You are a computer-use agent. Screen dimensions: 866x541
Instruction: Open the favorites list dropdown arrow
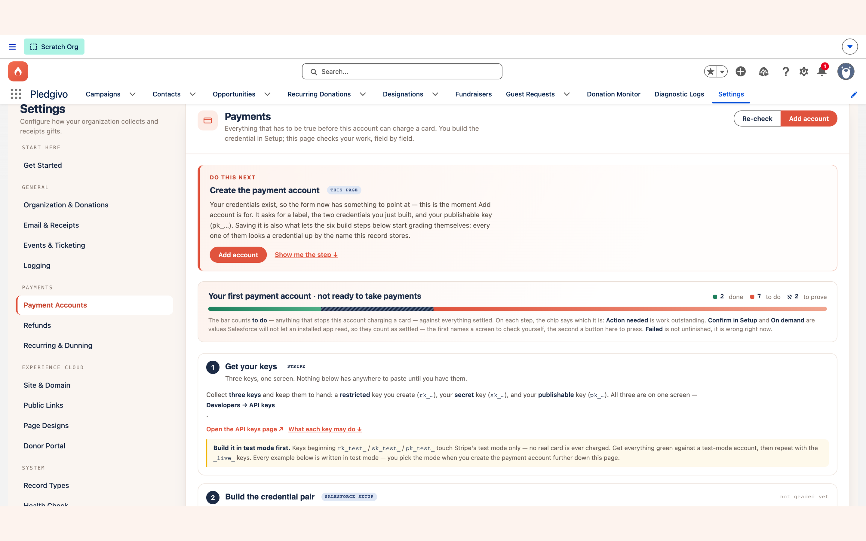point(722,72)
